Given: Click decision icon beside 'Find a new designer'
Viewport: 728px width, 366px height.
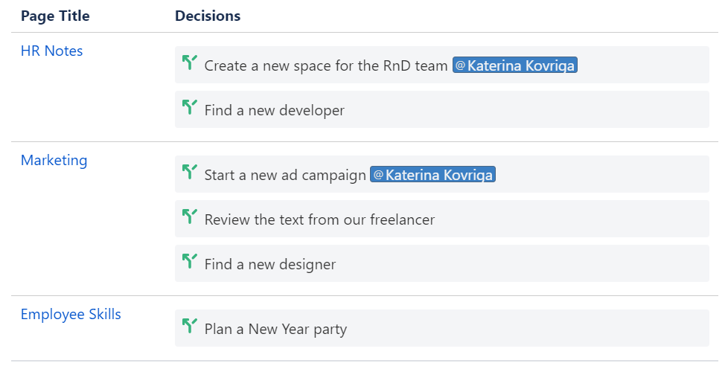Looking at the screenshot, I should tap(189, 262).
